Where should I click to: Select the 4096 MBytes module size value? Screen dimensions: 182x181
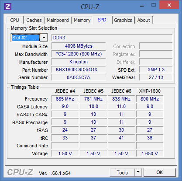click(x=79, y=46)
